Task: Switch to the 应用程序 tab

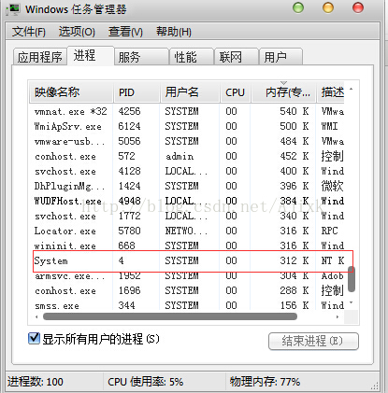Action: click(40, 57)
